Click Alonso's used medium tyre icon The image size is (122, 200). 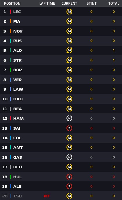click(69, 50)
